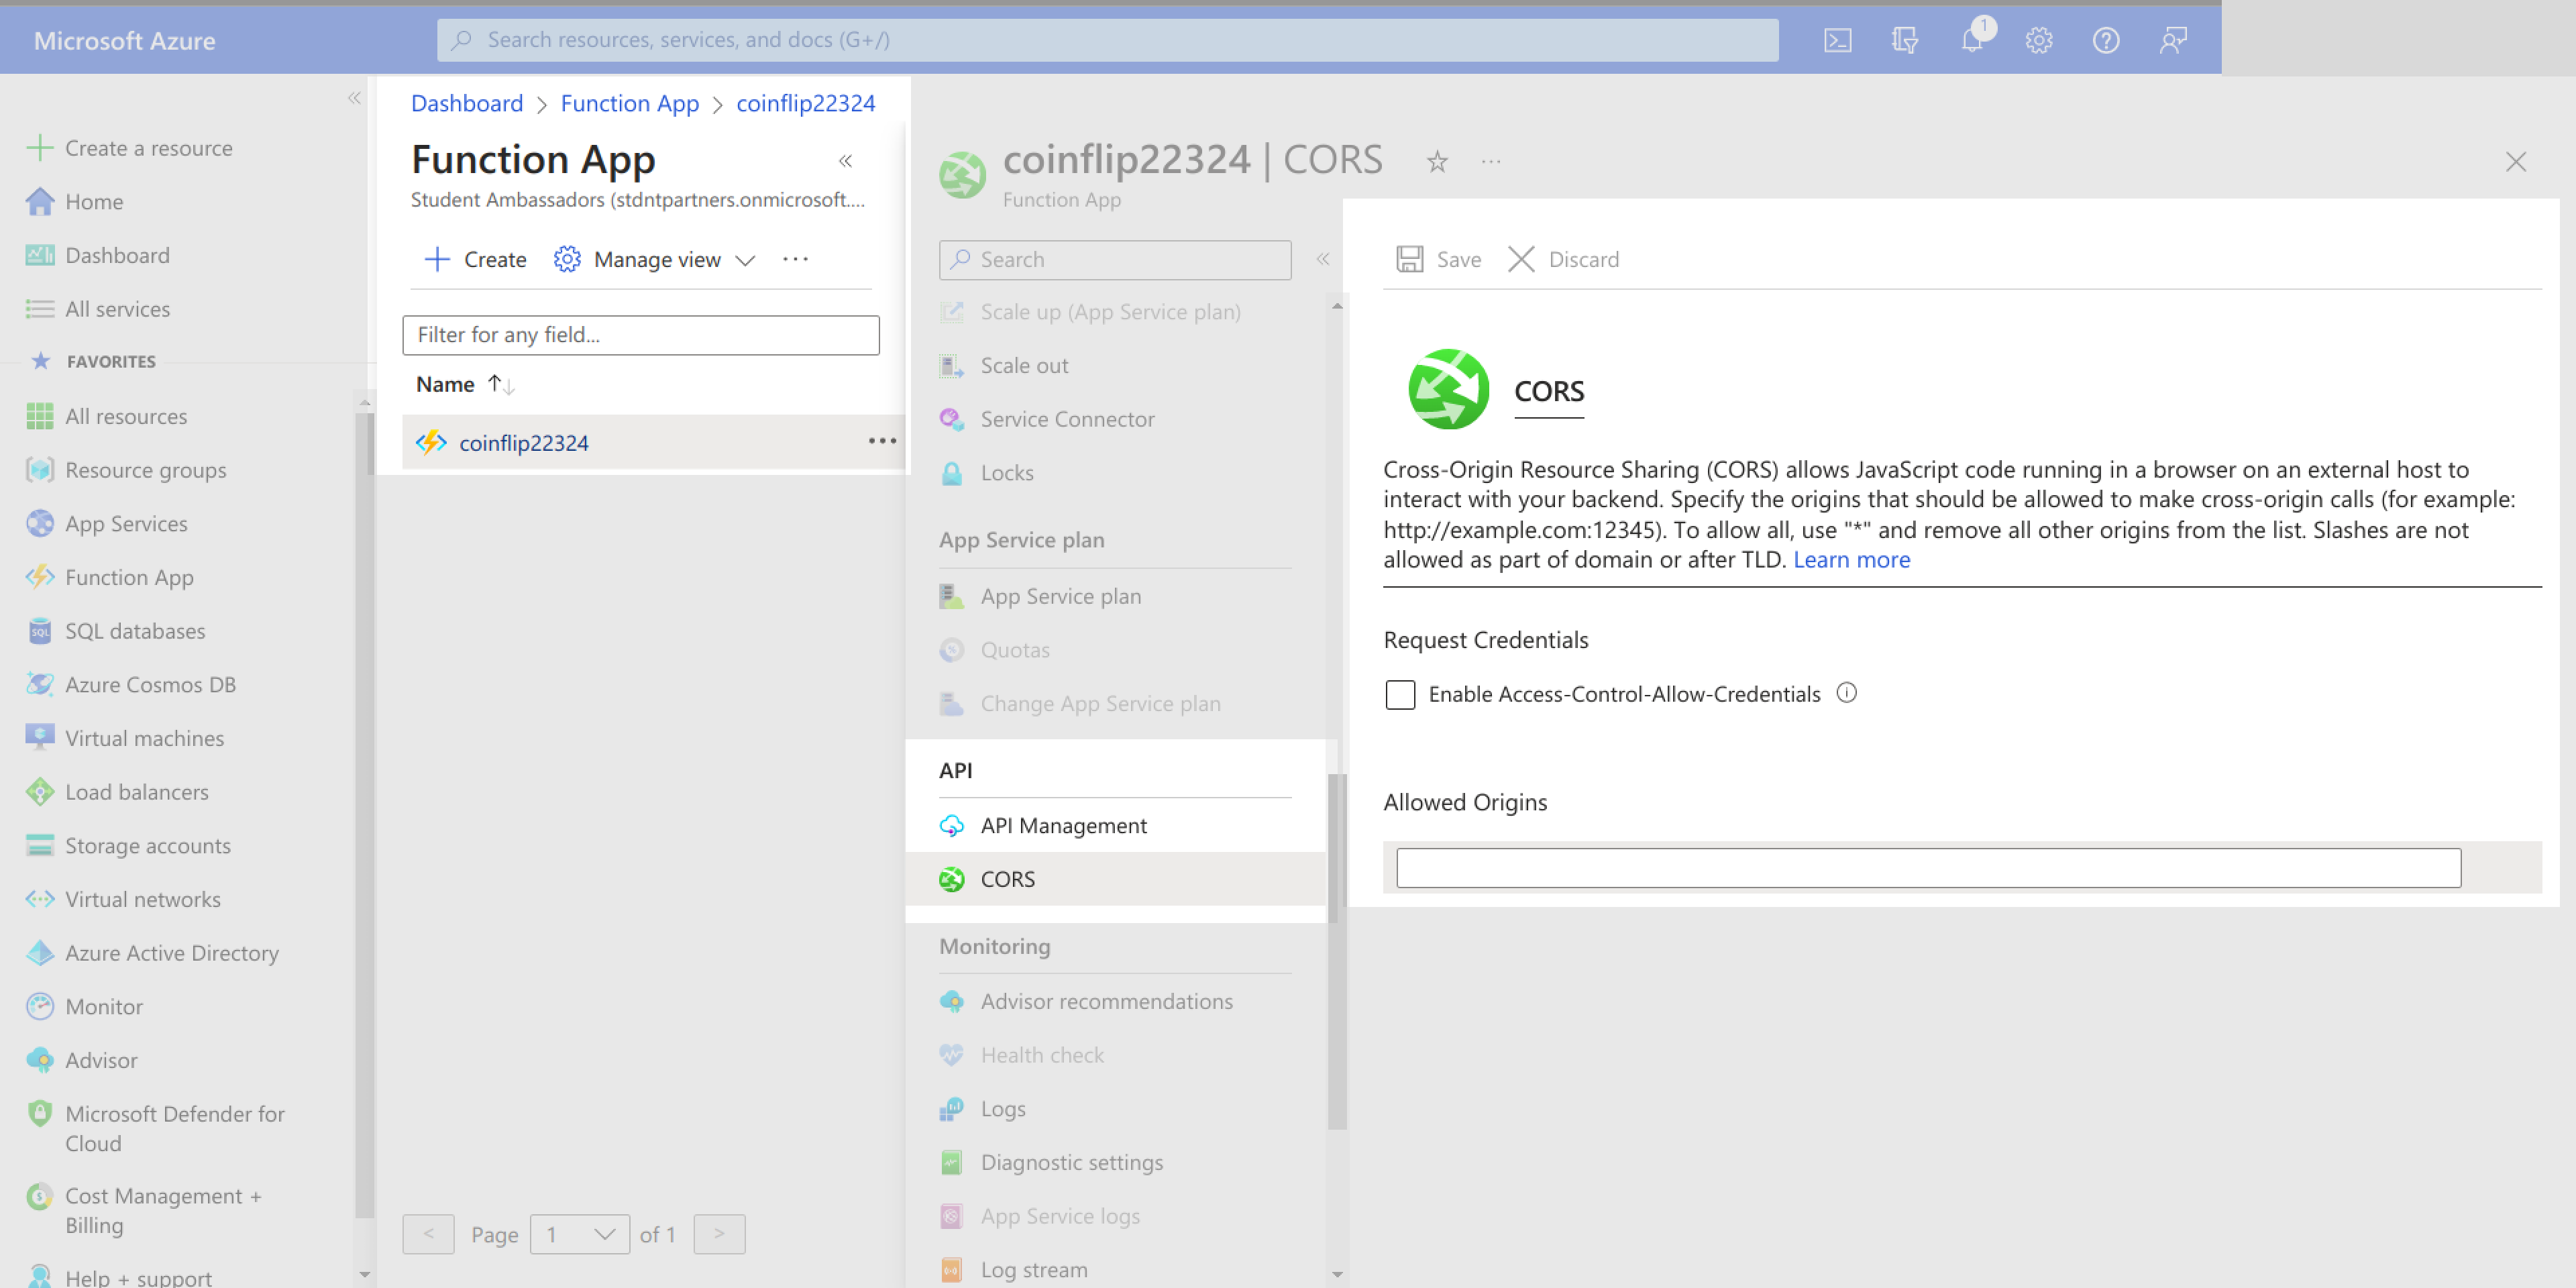Viewport: 2576px width, 1288px height.
Task: Open Cloud Shell from top bar
Action: [1837, 40]
